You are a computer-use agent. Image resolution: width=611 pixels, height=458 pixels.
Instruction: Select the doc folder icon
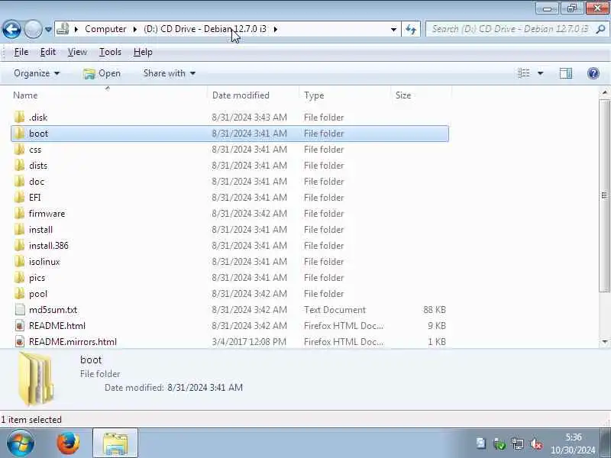(19, 182)
